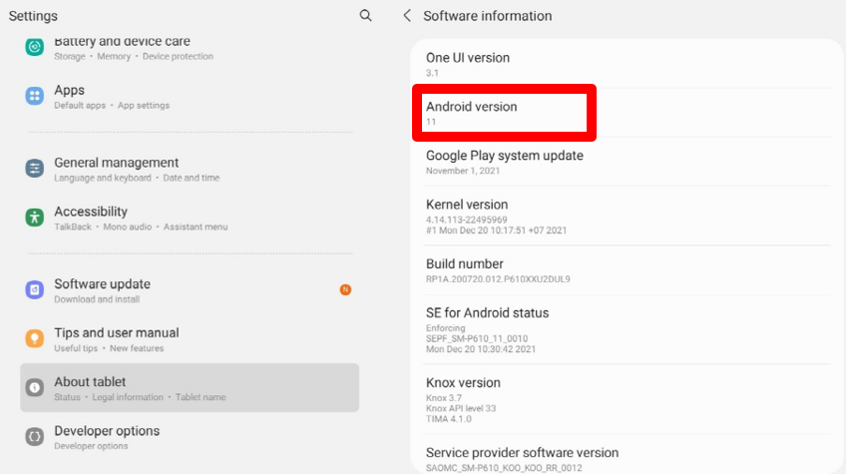Click the About tablet info icon
Image resolution: width=846 pixels, height=476 pixels.
(x=35, y=387)
